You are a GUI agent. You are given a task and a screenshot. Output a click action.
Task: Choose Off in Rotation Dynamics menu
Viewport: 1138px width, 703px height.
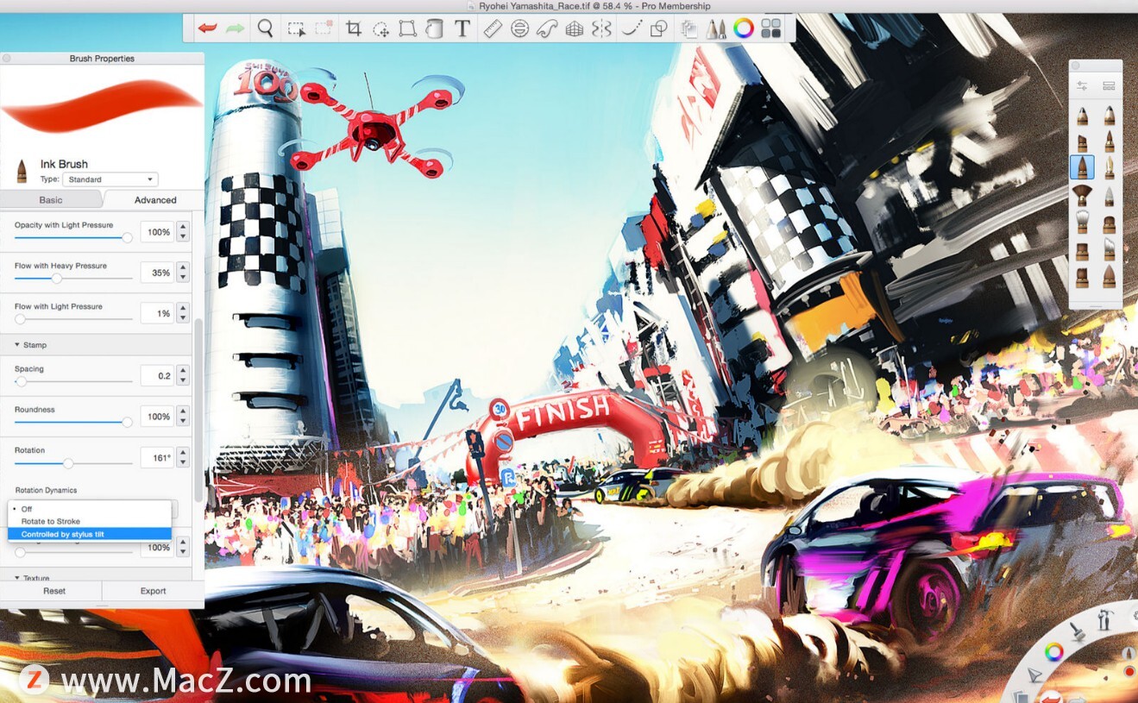(x=90, y=509)
